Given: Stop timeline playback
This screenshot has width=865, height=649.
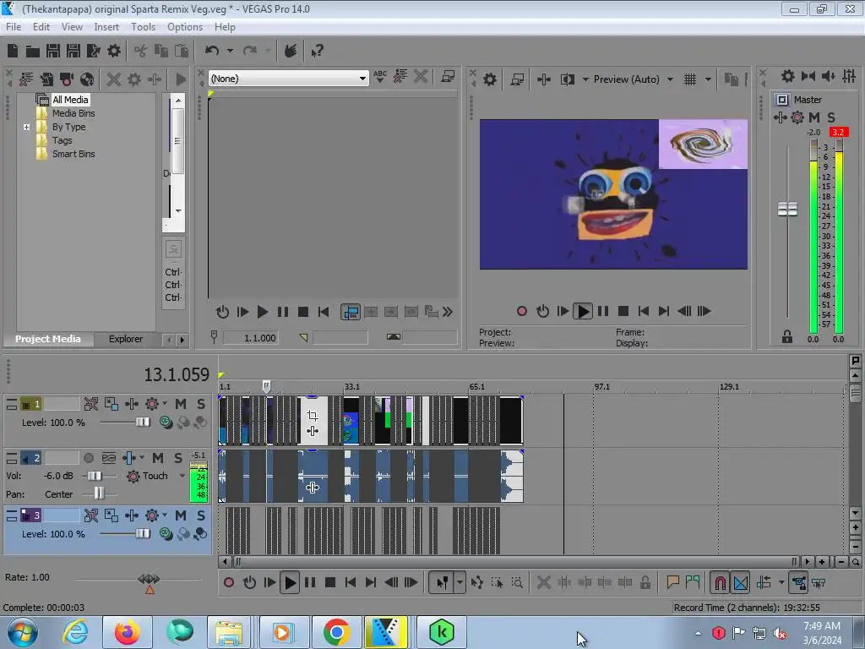Looking at the screenshot, I should pyautogui.click(x=330, y=582).
